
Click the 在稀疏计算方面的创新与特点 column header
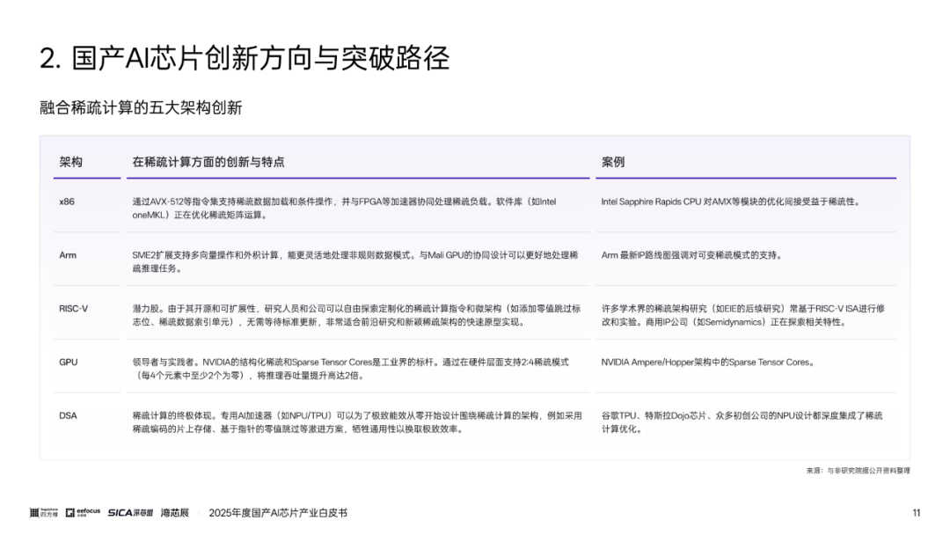click(x=208, y=162)
